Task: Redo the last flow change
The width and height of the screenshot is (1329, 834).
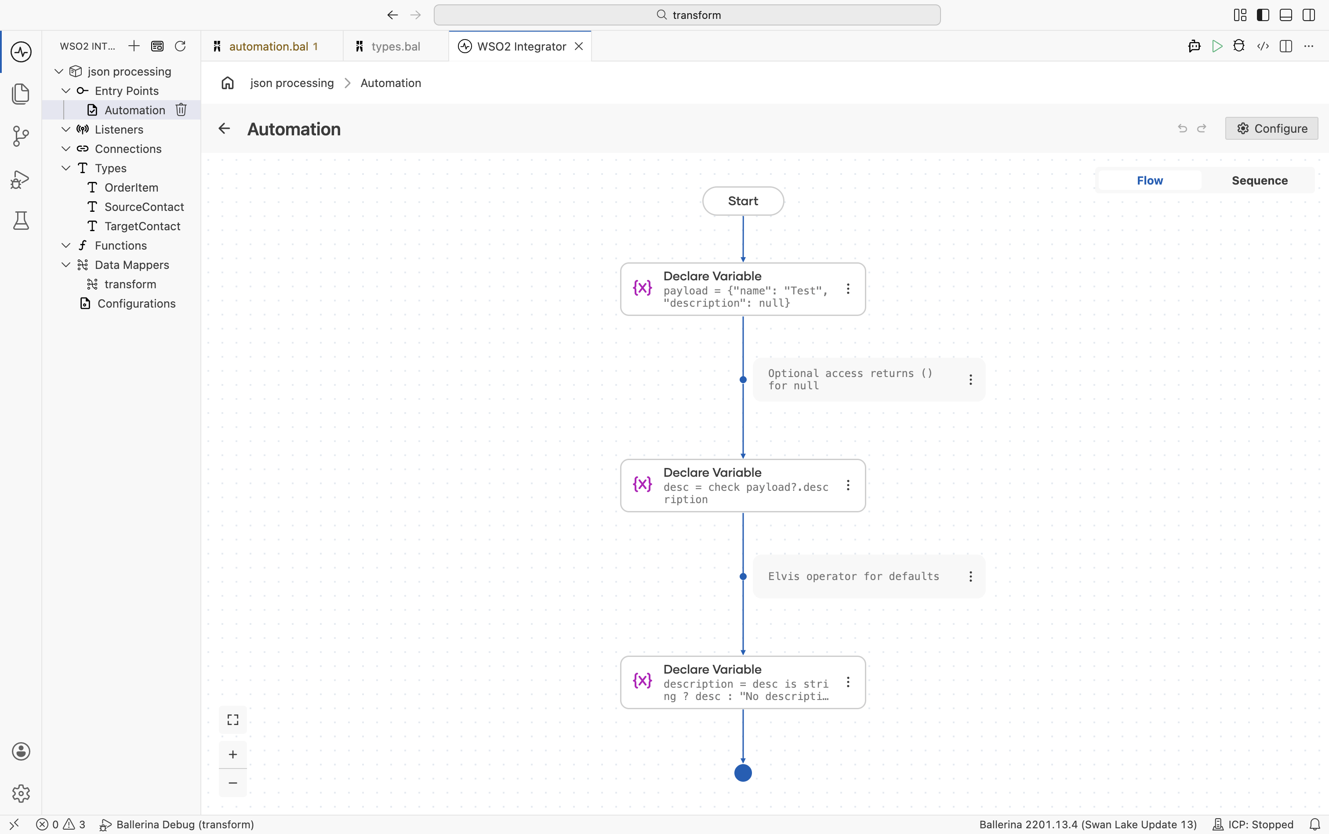Action: [x=1202, y=128]
